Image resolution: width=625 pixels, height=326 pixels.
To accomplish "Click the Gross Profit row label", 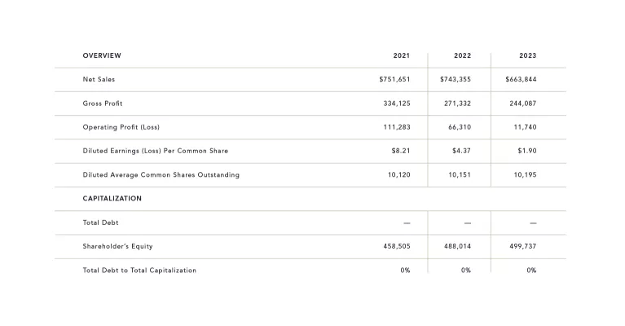I will [103, 104].
